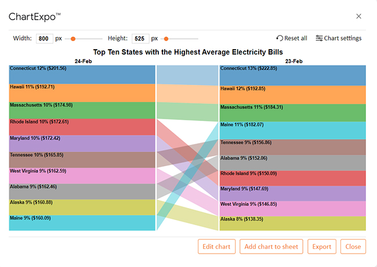The image size is (377, 267).
Task: Click the Close button
Action: 353,247
